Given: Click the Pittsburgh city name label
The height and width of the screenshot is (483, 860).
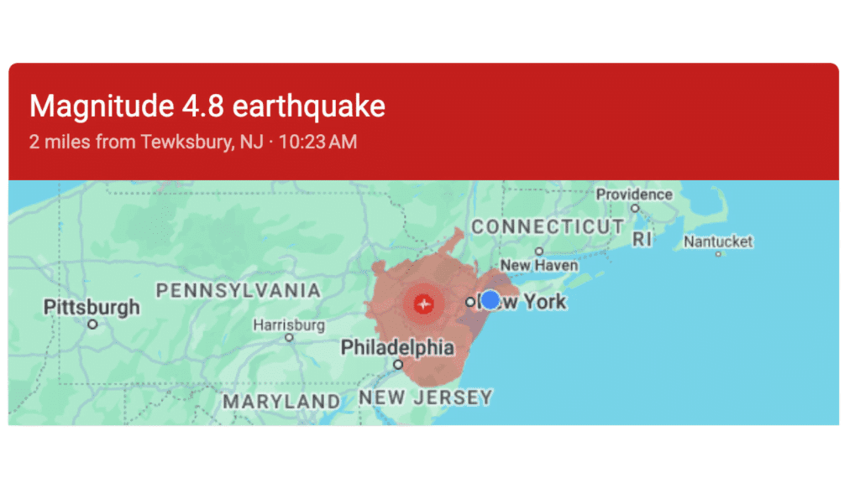Looking at the screenshot, I should [92, 307].
